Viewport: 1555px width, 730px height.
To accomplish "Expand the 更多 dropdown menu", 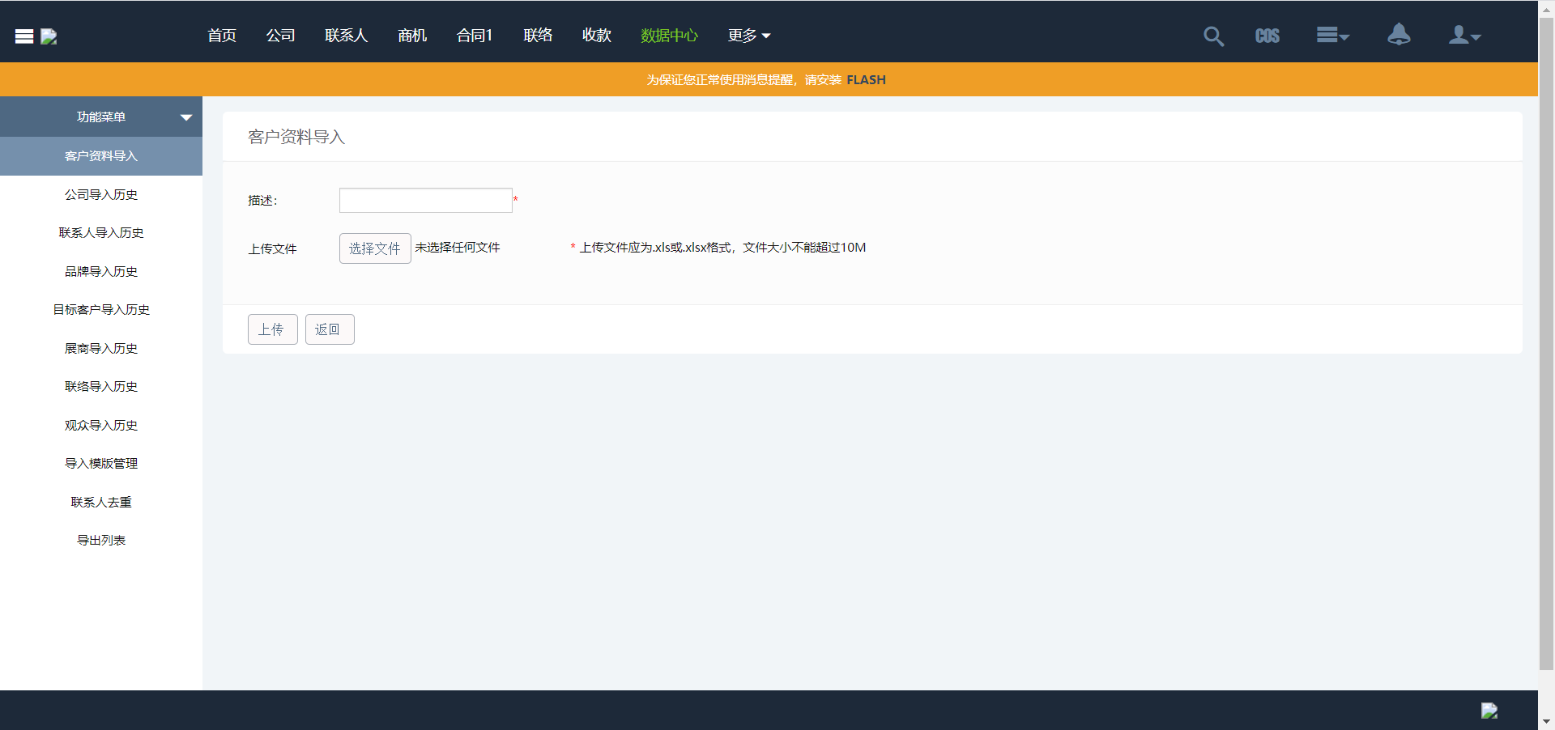I will (x=749, y=36).
